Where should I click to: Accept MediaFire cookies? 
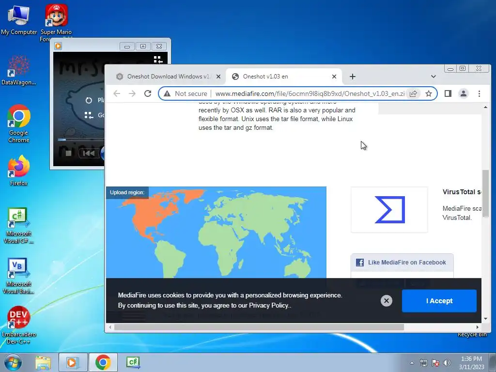click(439, 301)
